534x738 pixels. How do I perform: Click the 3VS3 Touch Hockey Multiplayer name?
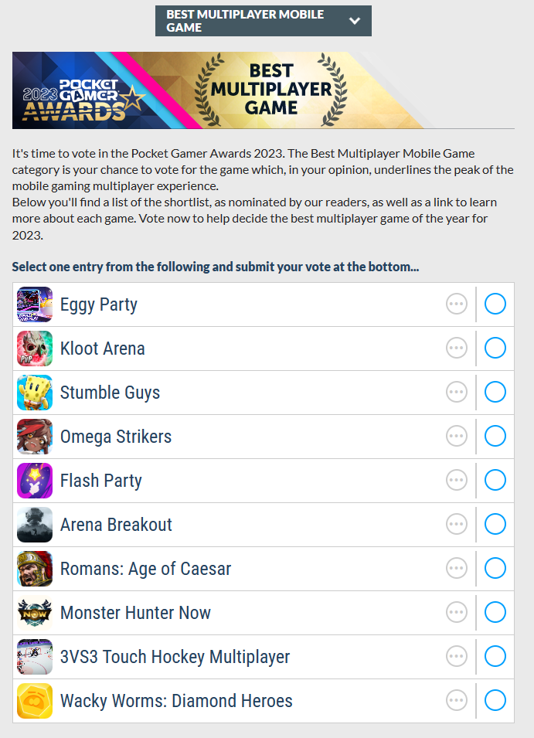coord(175,657)
